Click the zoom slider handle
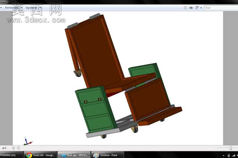 231,148
